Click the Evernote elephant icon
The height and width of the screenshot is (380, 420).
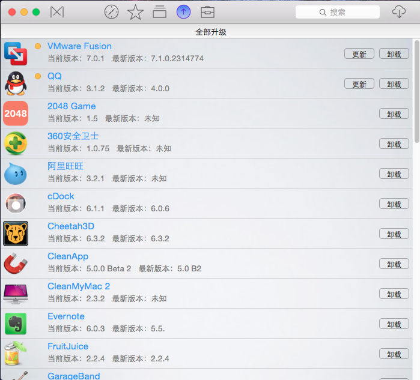tap(16, 324)
